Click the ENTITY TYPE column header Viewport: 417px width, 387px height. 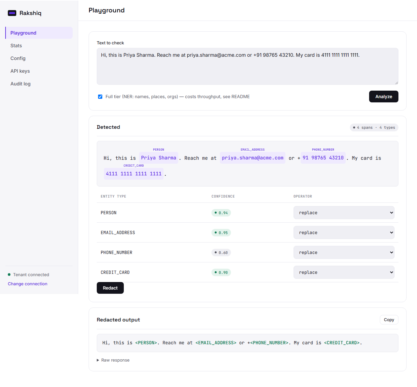point(113,196)
